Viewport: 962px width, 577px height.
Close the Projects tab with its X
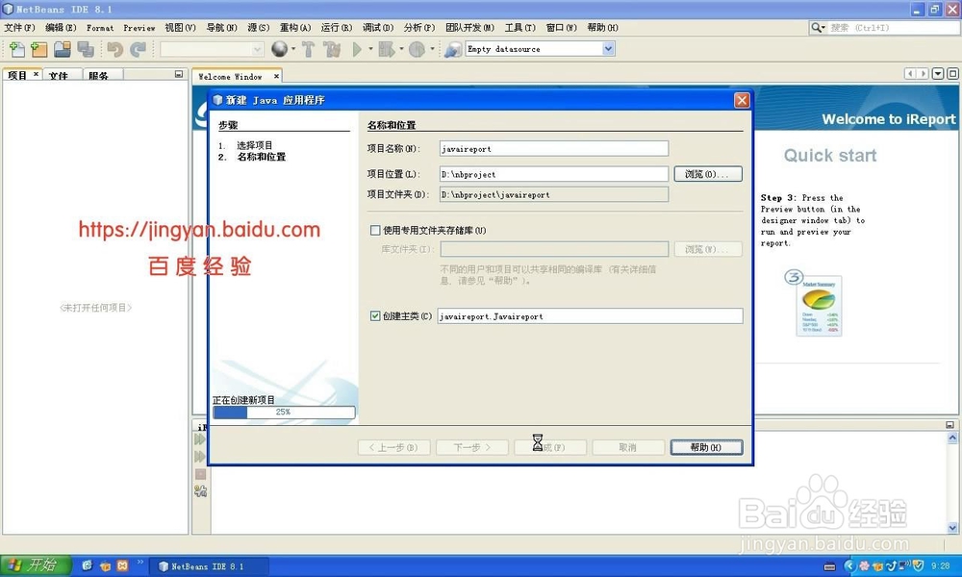(36, 74)
